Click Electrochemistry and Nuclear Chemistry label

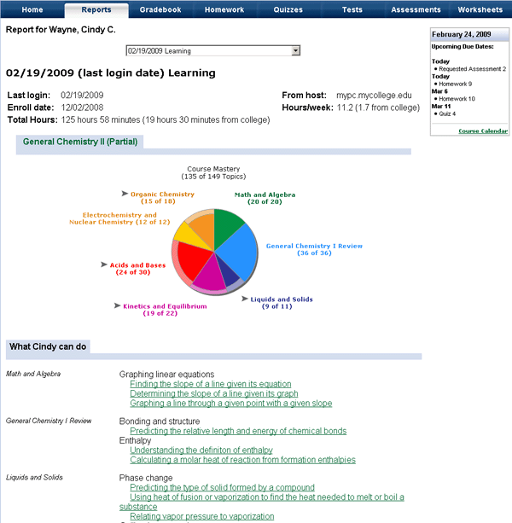coord(119,218)
